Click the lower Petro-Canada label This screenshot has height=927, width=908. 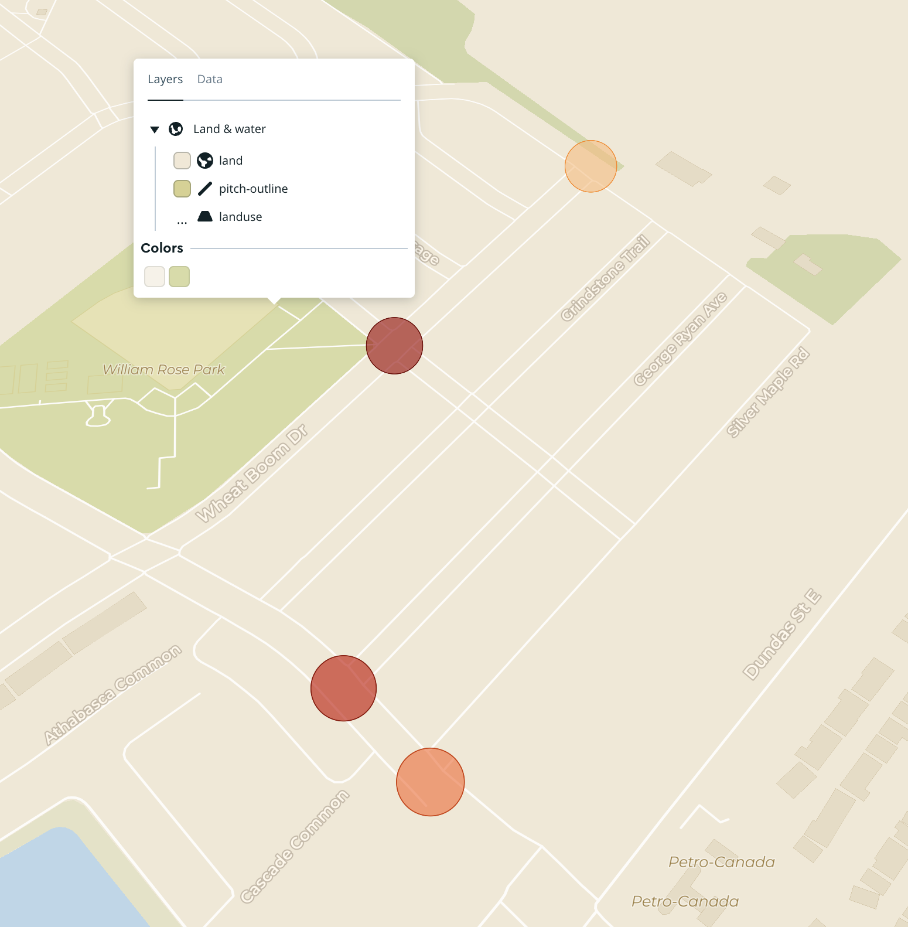685,901
